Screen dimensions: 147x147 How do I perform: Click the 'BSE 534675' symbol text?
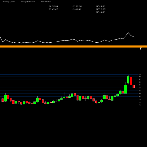tap(46, 2)
